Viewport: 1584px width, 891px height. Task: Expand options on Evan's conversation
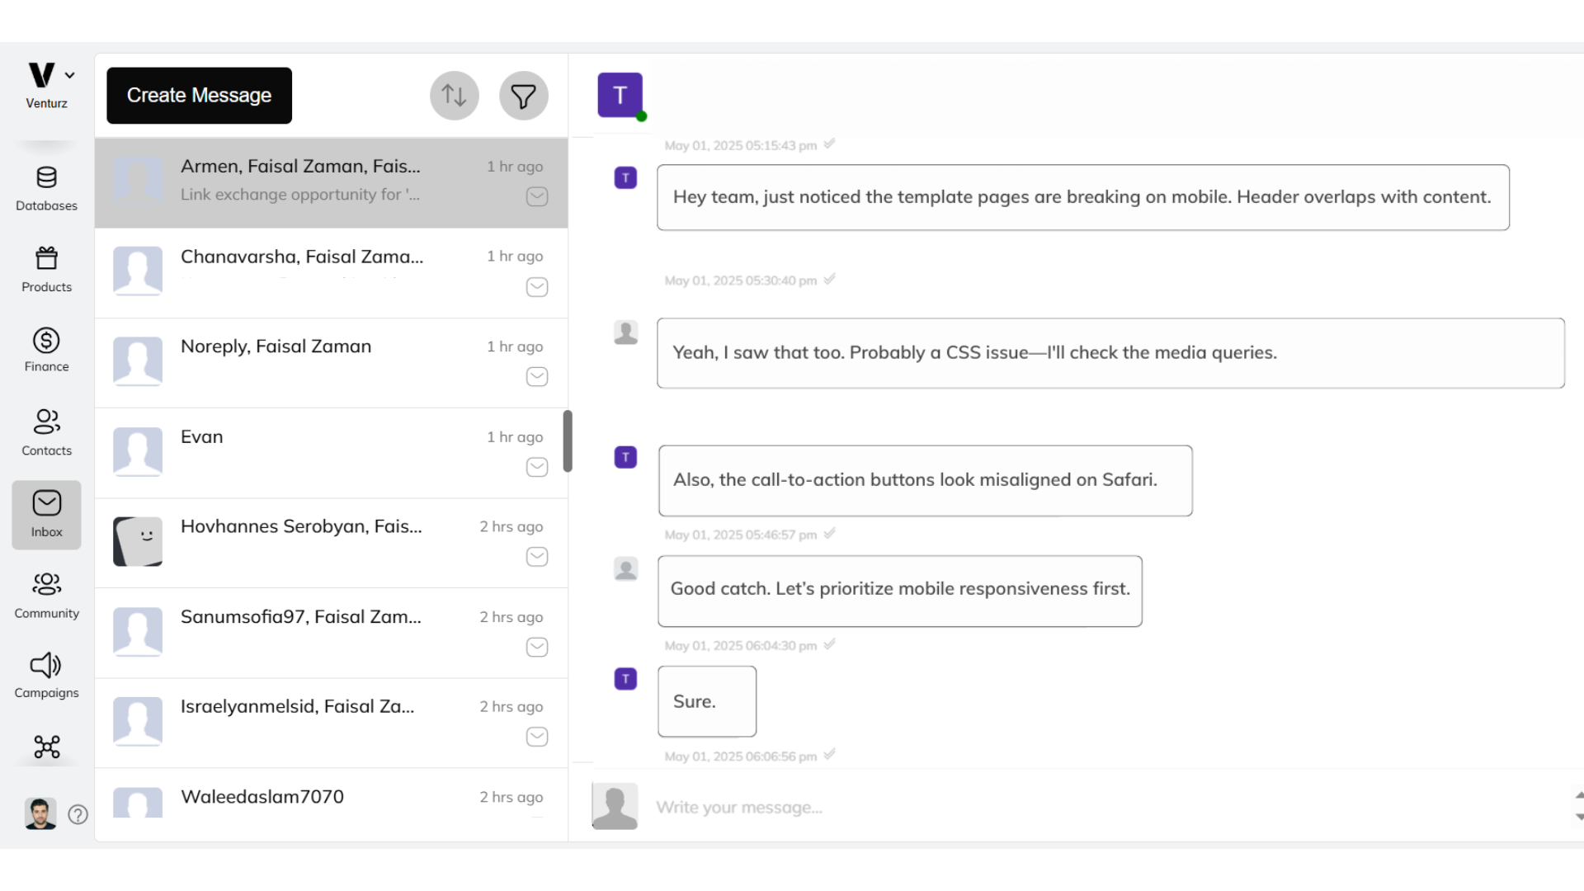536,467
